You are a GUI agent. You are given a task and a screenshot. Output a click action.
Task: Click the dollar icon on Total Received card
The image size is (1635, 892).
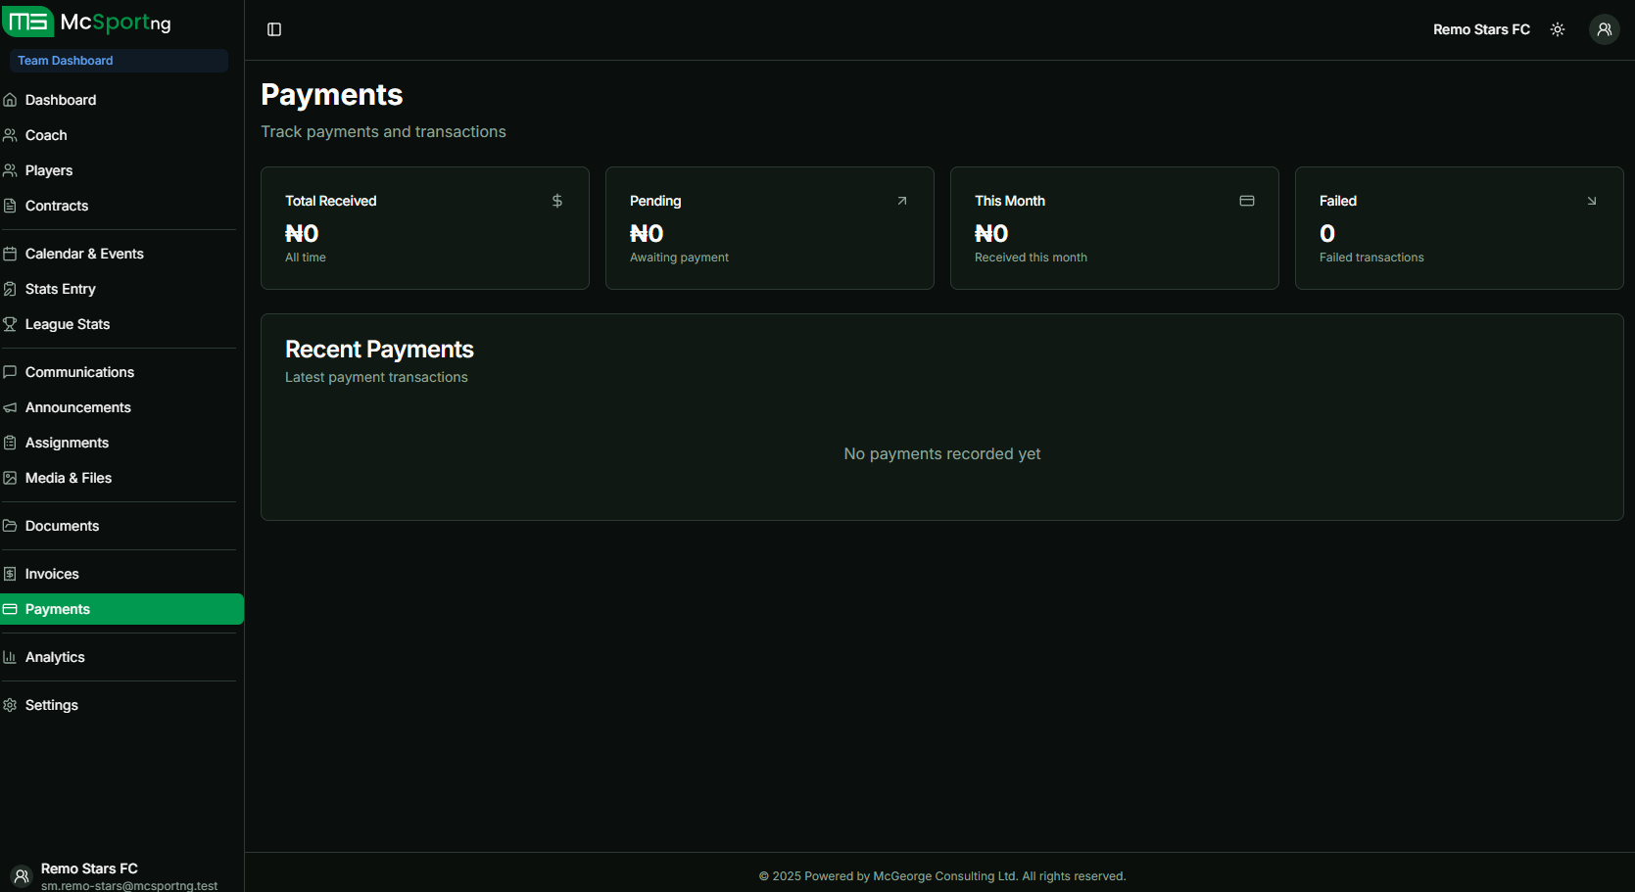tap(556, 200)
